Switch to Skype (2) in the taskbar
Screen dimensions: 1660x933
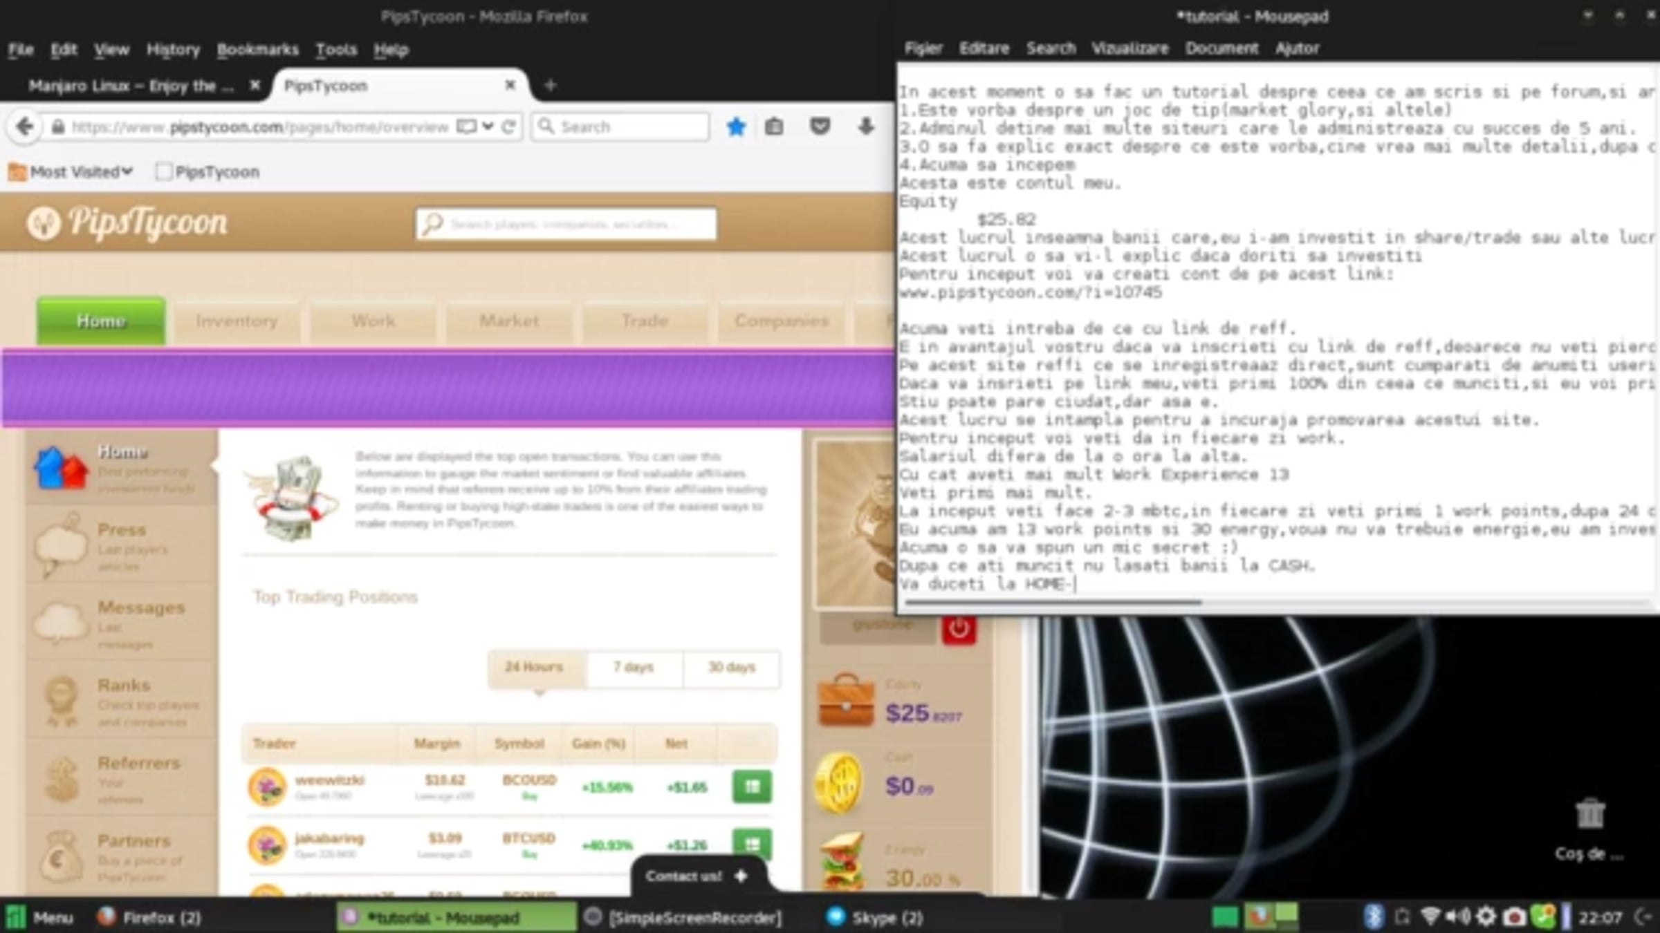click(876, 917)
